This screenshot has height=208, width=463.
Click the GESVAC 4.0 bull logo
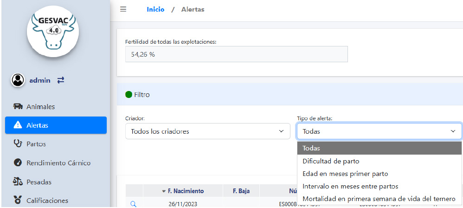(53, 32)
